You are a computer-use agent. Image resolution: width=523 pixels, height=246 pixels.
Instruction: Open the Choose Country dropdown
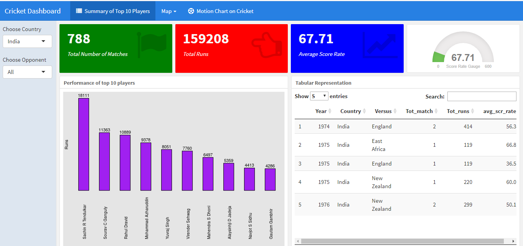coord(27,41)
